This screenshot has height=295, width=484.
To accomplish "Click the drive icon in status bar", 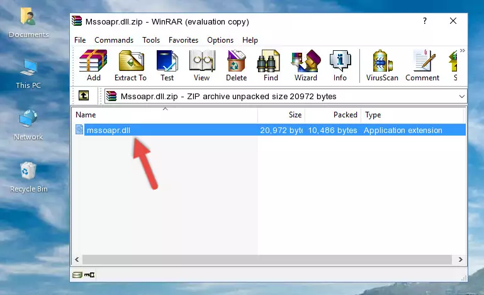I will [x=77, y=275].
